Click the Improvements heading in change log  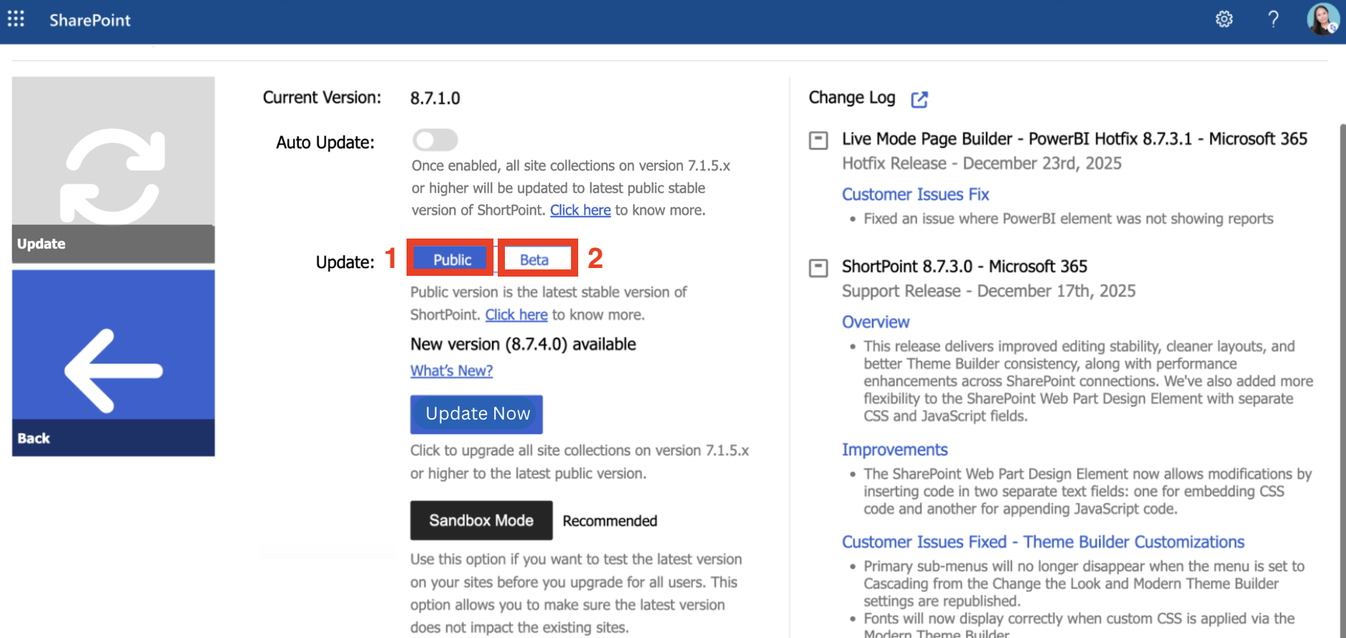click(894, 450)
